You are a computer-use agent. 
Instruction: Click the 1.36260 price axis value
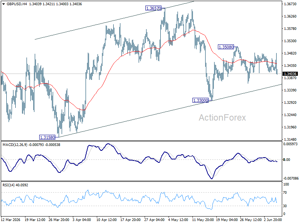pyautogui.click(x=290, y=16)
